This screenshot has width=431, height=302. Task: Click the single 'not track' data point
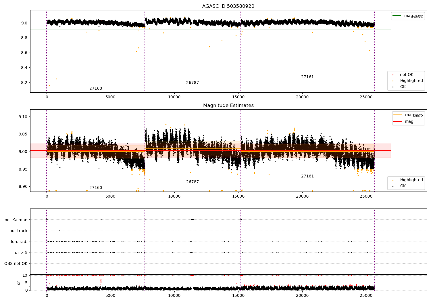click(59, 231)
